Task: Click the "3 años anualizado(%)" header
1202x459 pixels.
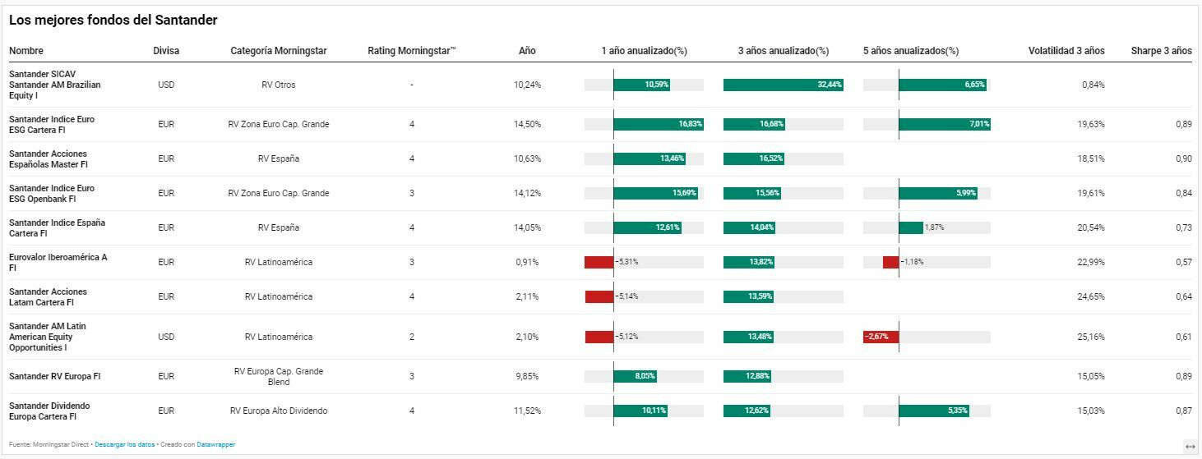Action: pyautogui.click(x=783, y=51)
